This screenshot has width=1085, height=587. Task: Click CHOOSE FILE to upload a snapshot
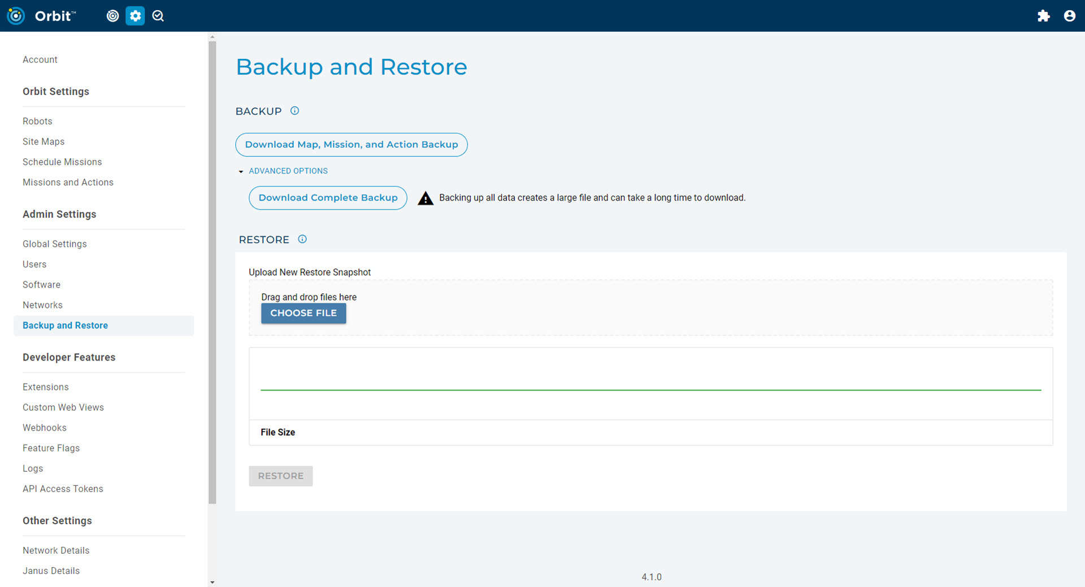[x=303, y=313]
